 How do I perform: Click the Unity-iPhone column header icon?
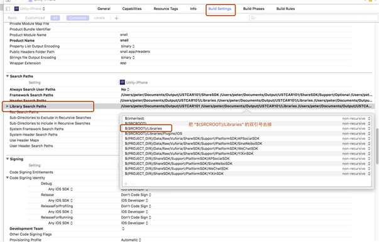coord(123,82)
